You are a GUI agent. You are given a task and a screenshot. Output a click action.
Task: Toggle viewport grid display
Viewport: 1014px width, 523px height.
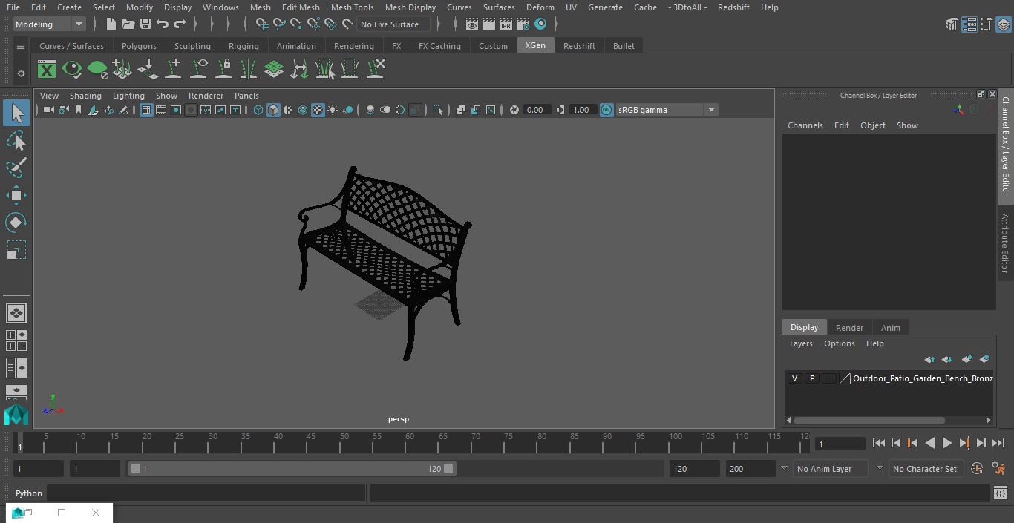coord(146,110)
